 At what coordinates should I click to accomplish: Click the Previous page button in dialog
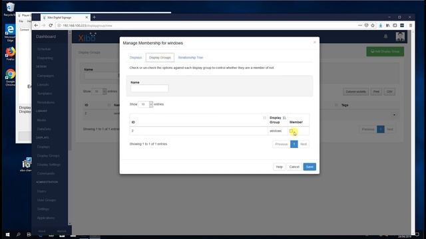[x=281, y=144]
